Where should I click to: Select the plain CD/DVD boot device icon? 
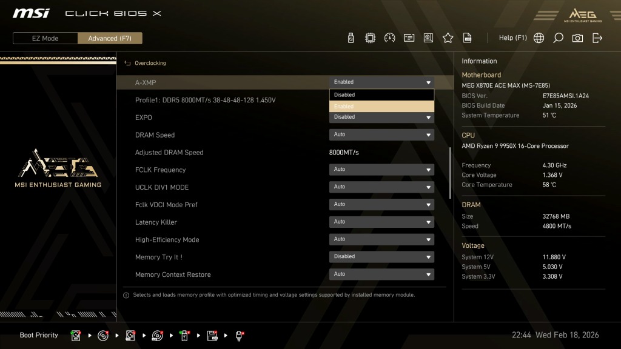(x=103, y=336)
